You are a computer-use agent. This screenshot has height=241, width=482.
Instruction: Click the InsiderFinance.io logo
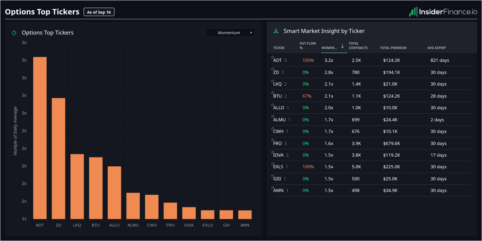[443, 12]
